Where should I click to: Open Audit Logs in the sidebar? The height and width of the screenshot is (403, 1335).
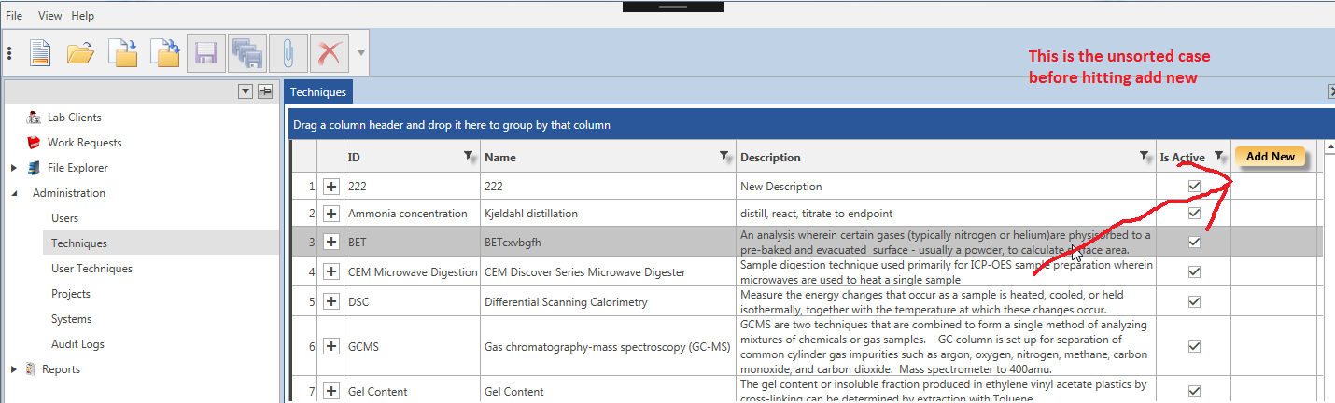77,344
